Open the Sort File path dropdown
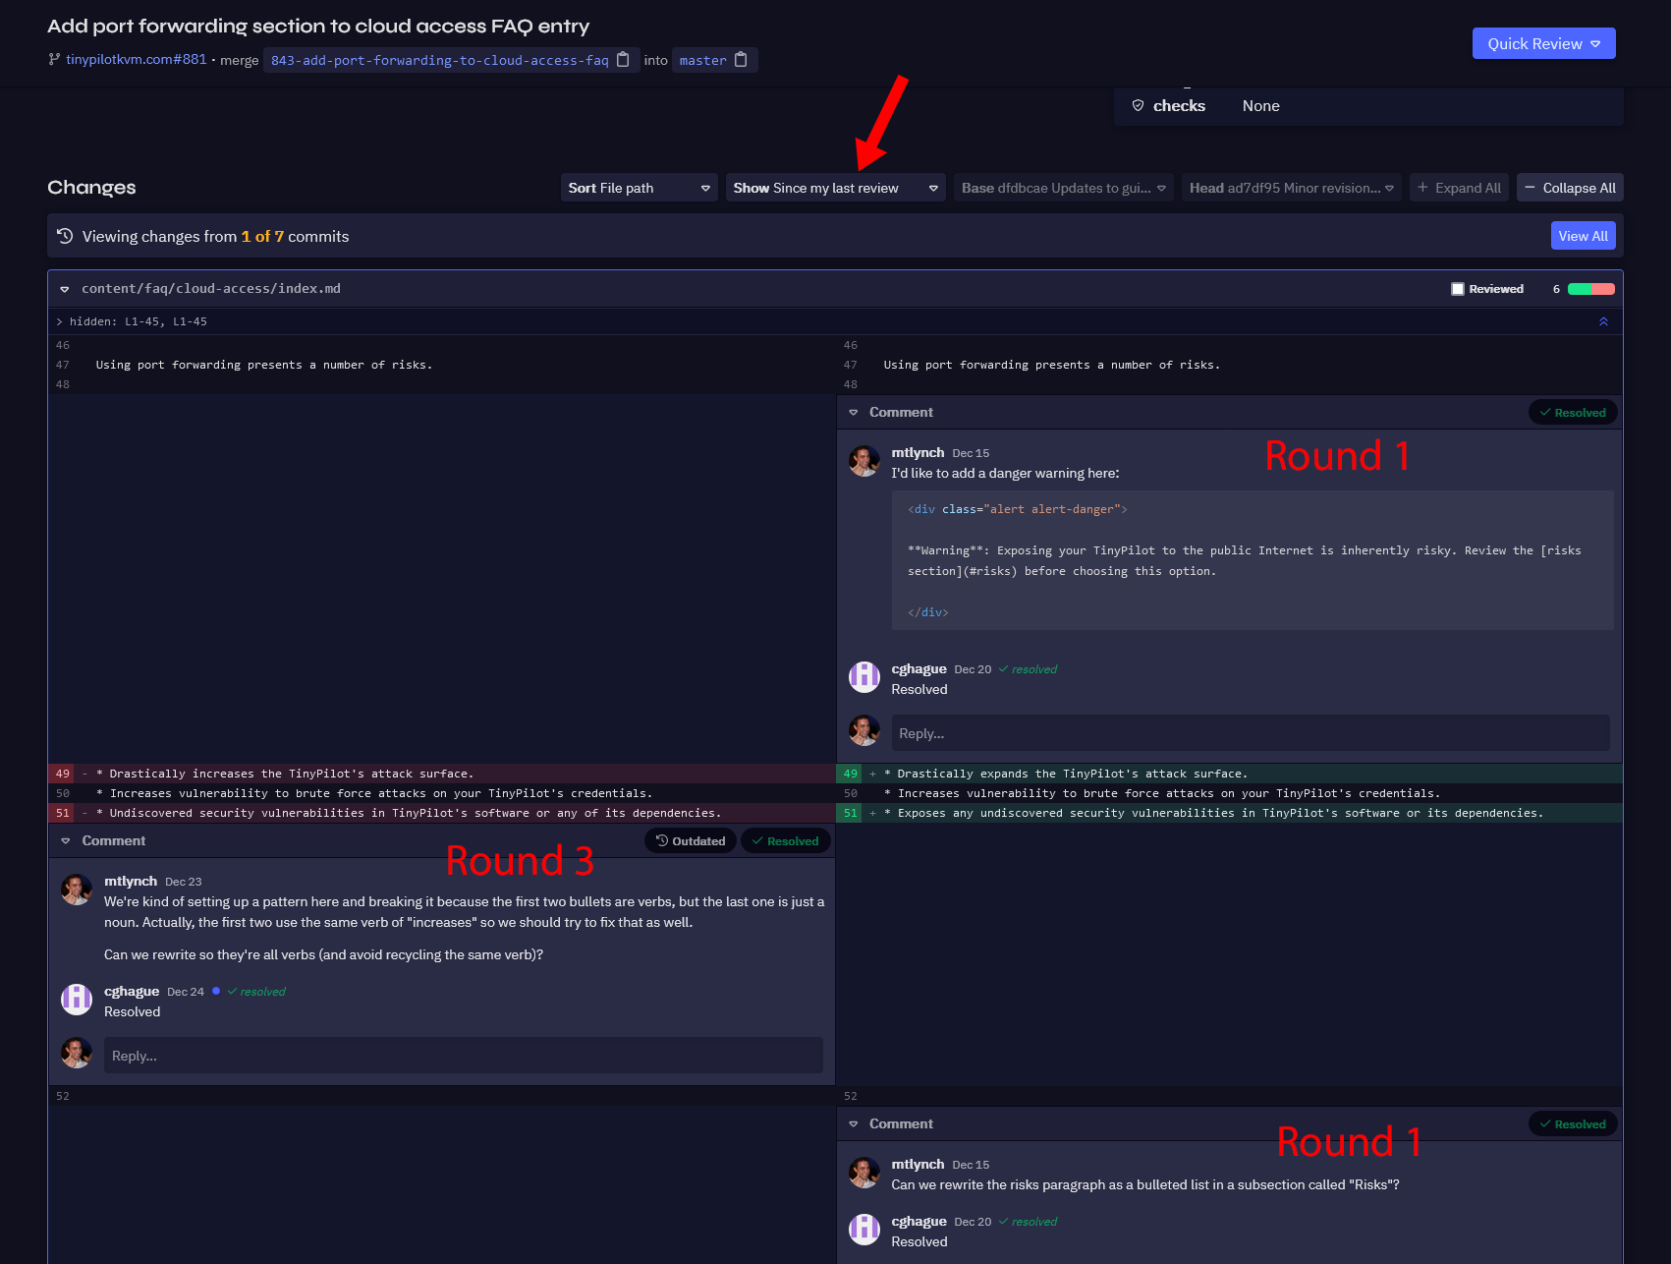Image resolution: width=1671 pixels, height=1264 pixels. point(639,187)
